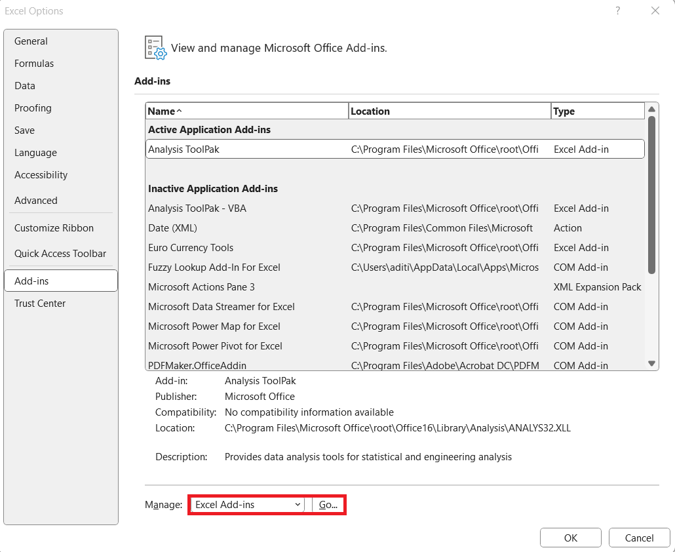Click the Fuzzy Lookup location path cell

coord(445,267)
